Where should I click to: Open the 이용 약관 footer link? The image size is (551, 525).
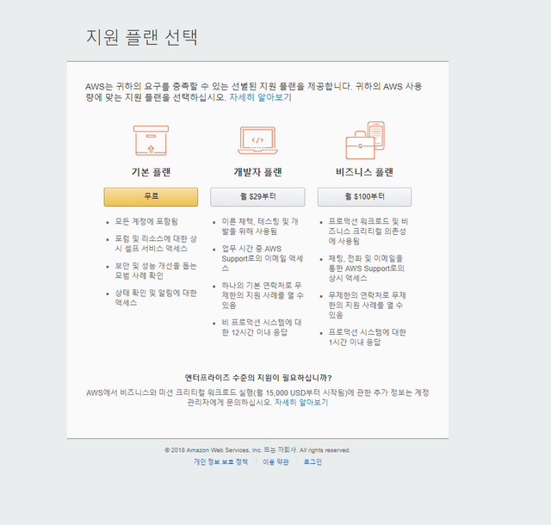275,462
